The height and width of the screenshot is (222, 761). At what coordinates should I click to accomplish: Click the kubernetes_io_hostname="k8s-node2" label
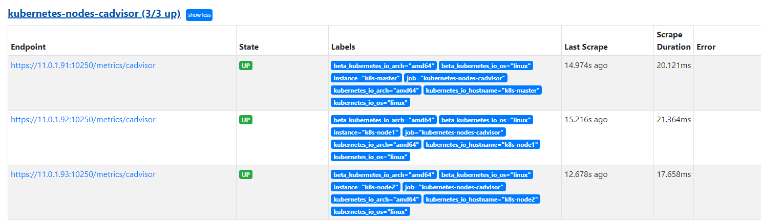[x=481, y=199]
